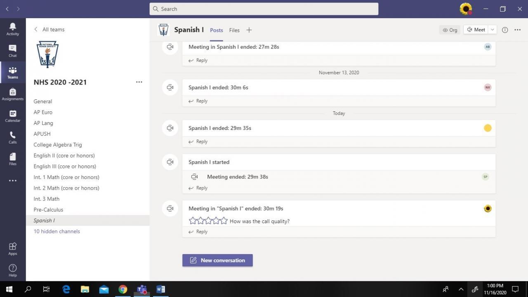Open Task View on the taskbar
The height and width of the screenshot is (297, 528).
[x=46, y=289]
